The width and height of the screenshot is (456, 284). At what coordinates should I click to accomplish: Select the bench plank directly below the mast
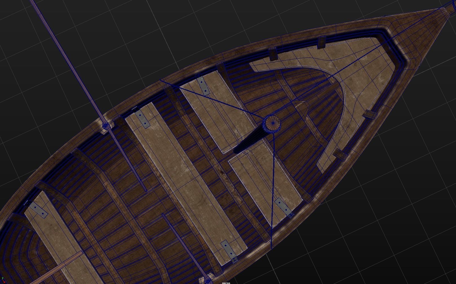(x=265, y=183)
